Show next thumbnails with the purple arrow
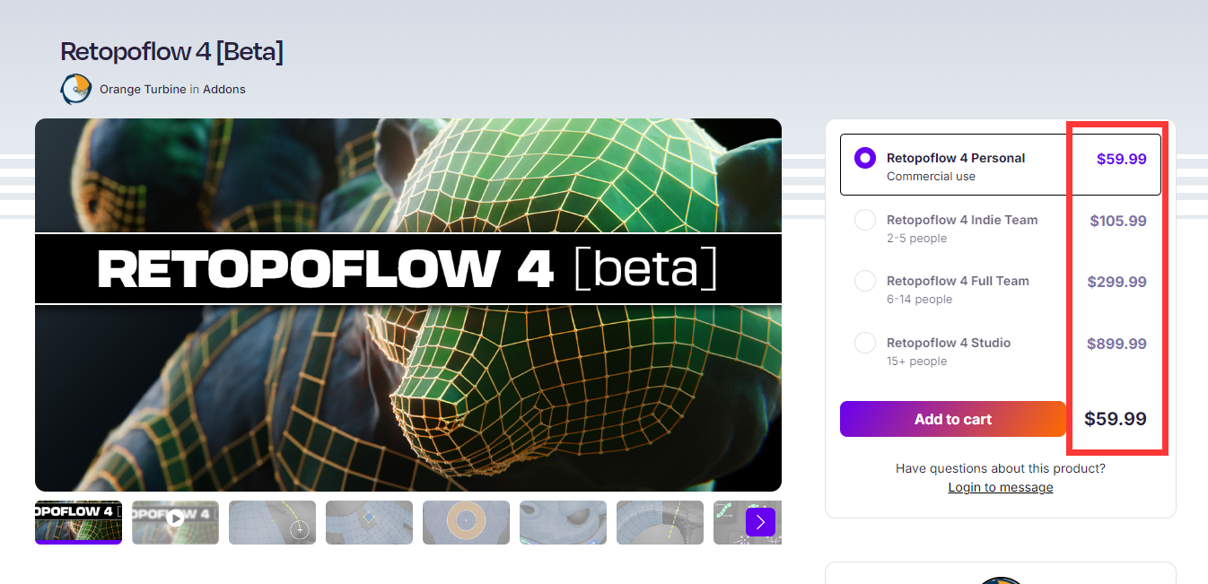This screenshot has width=1208, height=584. (760, 521)
